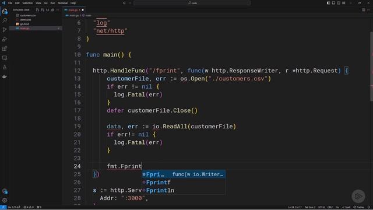Toggle primary side bar visibility
Viewport: 373px width, 210px height.
click(x=328, y=3)
